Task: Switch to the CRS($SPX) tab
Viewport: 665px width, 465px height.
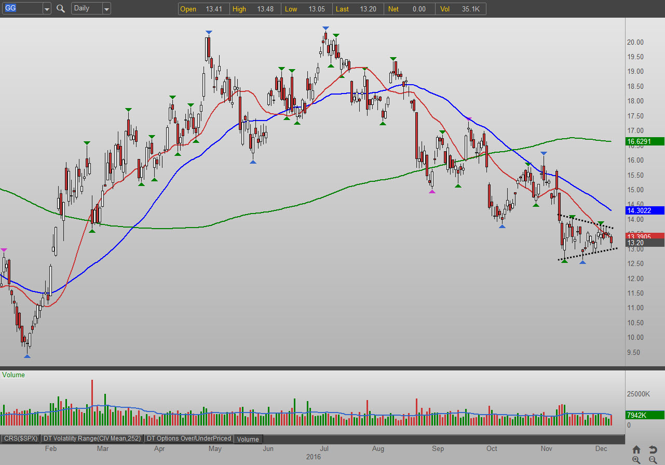Action: tap(20, 439)
